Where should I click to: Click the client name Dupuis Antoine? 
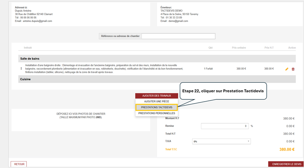pyautogui.click(x=23, y=11)
